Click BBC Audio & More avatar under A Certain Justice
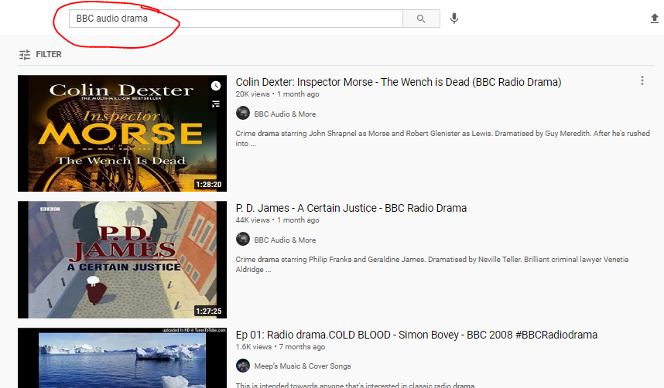This screenshot has width=664, height=388. coord(243,239)
